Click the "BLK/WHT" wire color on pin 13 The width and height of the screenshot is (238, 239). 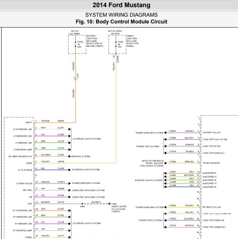pos(46,202)
